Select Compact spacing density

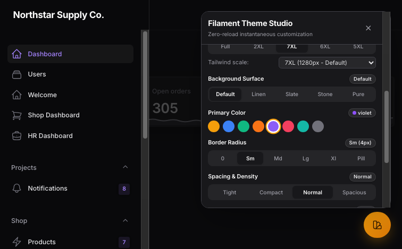271,192
